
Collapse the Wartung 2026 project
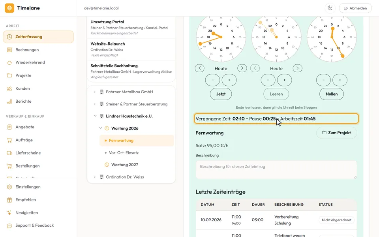(x=101, y=128)
